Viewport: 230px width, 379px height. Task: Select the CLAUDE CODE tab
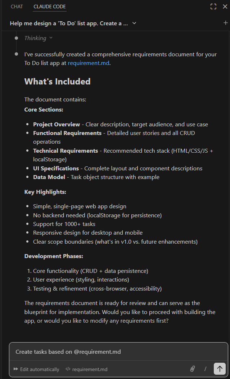pos(50,6)
